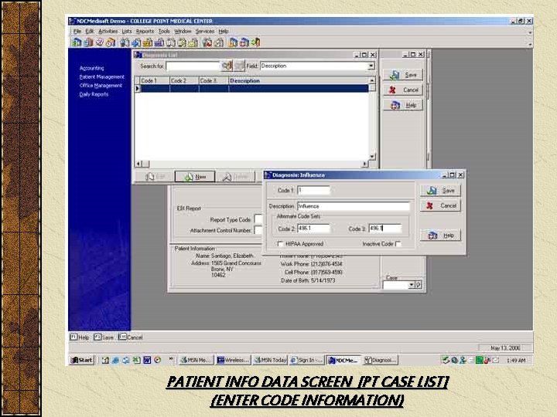Click Cancel in the Diagnosis: Influenza dialog
557x417 pixels.
(x=440, y=205)
